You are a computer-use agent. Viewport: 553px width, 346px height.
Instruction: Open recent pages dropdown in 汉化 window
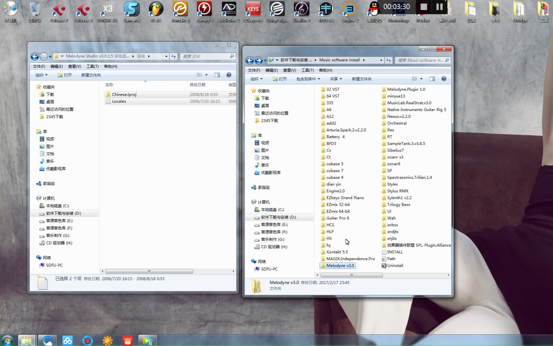click(50, 56)
